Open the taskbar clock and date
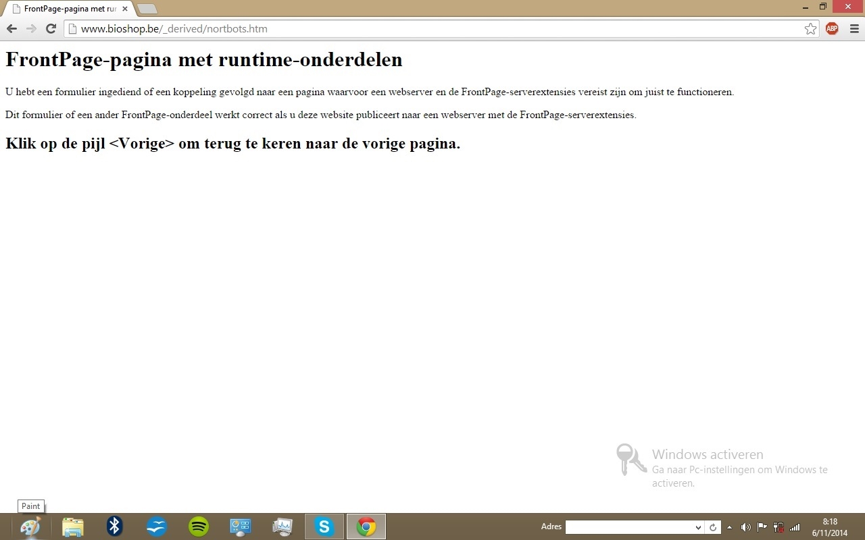865x540 pixels. [829, 527]
